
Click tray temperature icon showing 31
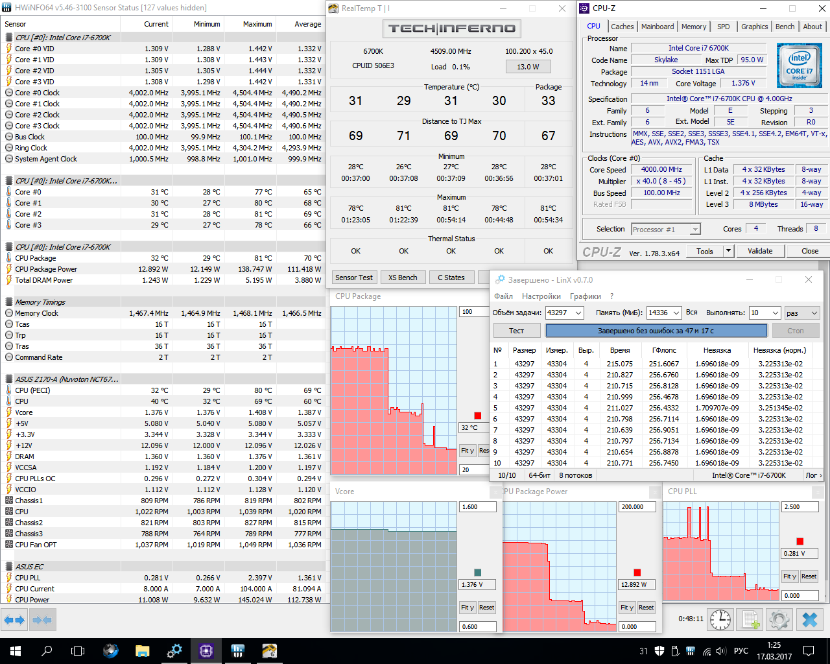click(643, 651)
